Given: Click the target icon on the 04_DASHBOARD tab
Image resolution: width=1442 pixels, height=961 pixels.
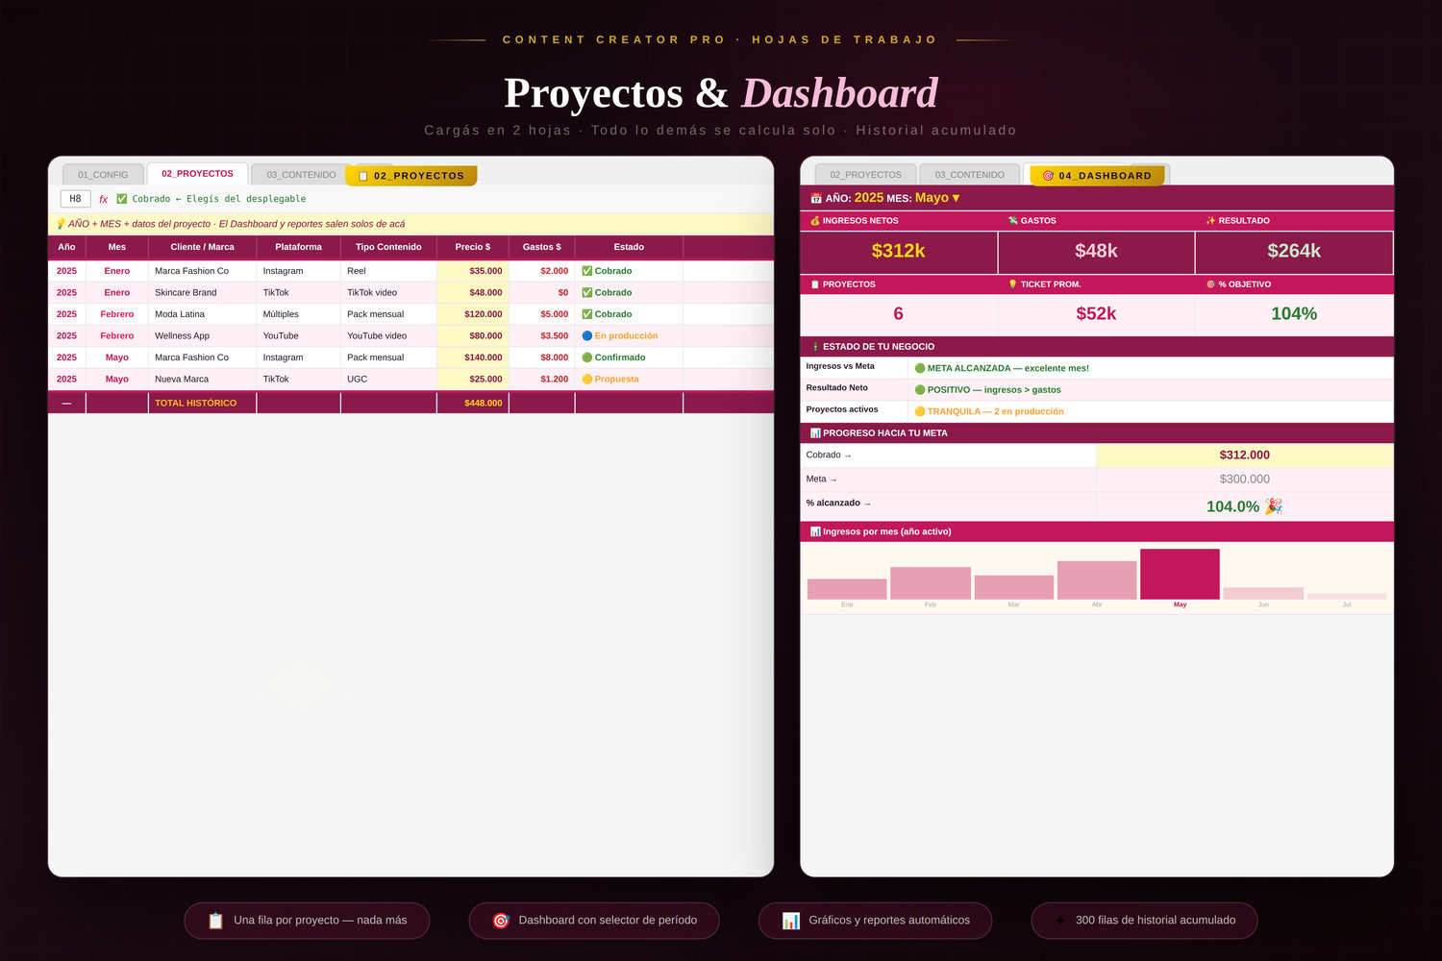Looking at the screenshot, I should point(1049,176).
